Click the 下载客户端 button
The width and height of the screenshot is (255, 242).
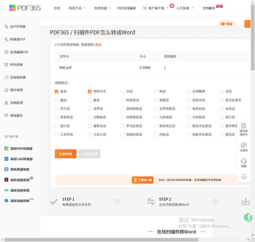pyautogui.click(x=142, y=180)
